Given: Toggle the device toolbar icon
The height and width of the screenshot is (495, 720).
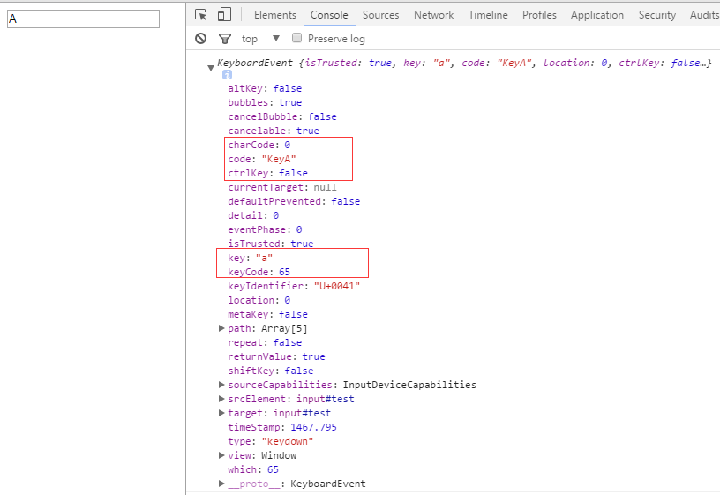Looking at the screenshot, I should 224,15.
